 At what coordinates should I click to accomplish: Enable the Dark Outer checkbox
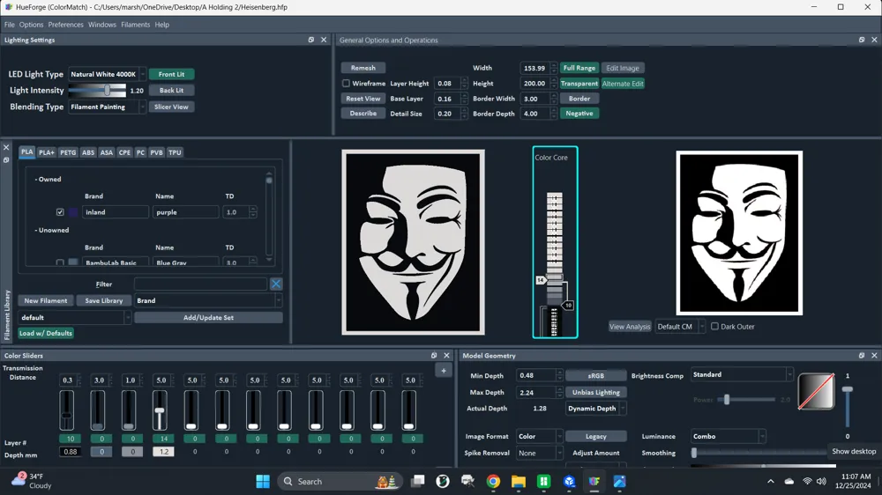click(714, 327)
